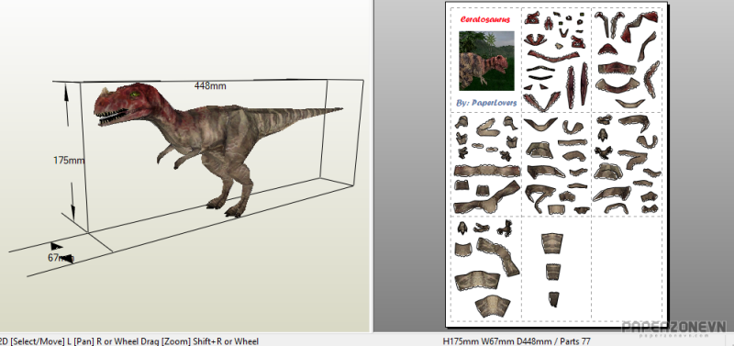Screen dimensions: 734x346
Task: Click the Ceratosaurus head in 3D view
Action: [126, 104]
